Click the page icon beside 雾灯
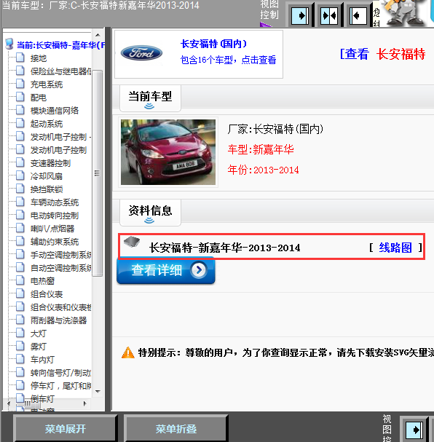The height and width of the screenshot is (442, 434). [x=20, y=346]
